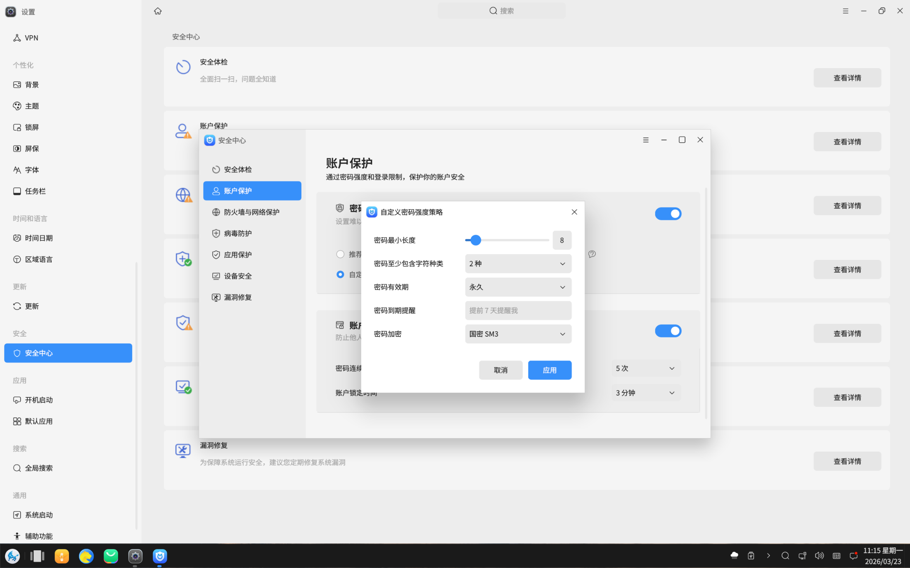Disable the account lock toggle switch

tap(668, 331)
